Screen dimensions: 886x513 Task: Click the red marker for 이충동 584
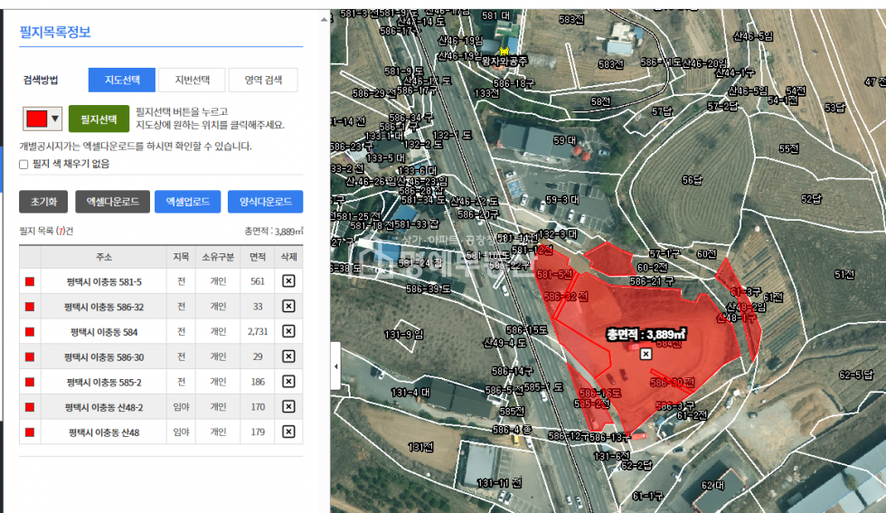coord(30,331)
